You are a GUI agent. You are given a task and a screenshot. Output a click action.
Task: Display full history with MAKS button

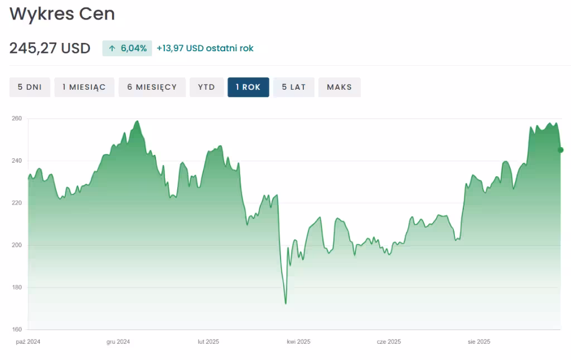pyautogui.click(x=339, y=87)
